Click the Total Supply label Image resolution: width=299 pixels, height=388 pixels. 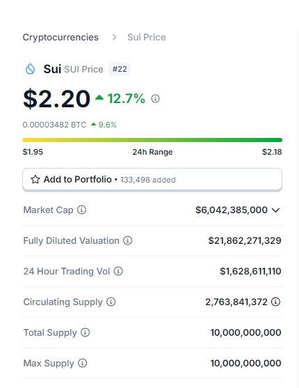50,333
